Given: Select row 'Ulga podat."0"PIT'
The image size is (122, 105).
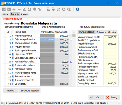Looking at the screenshot, I should (38, 54).
